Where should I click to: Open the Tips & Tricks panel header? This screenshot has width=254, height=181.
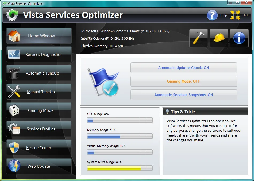[x=205, y=112]
